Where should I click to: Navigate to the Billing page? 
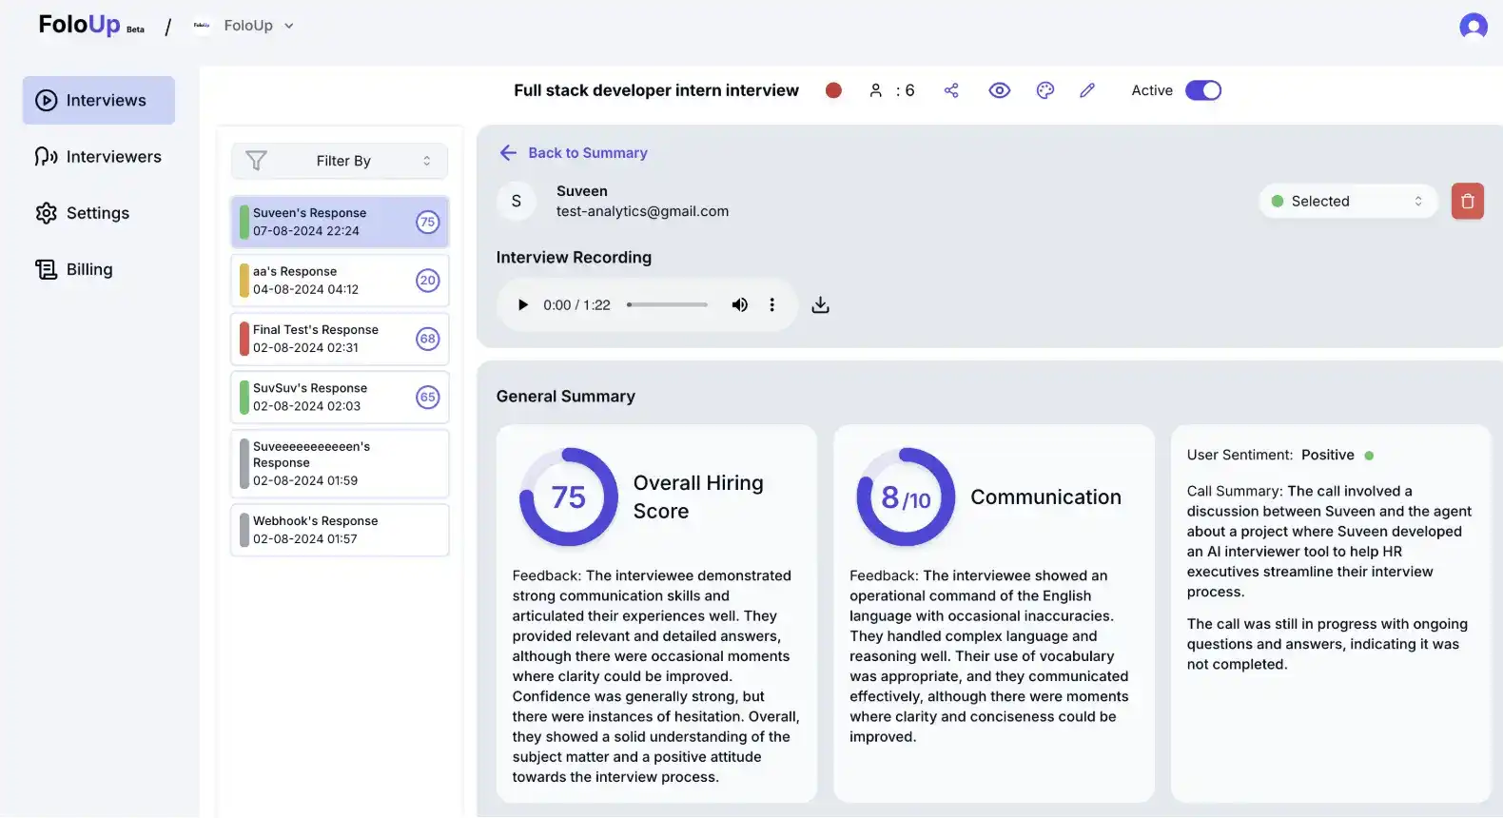coord(74,269)
